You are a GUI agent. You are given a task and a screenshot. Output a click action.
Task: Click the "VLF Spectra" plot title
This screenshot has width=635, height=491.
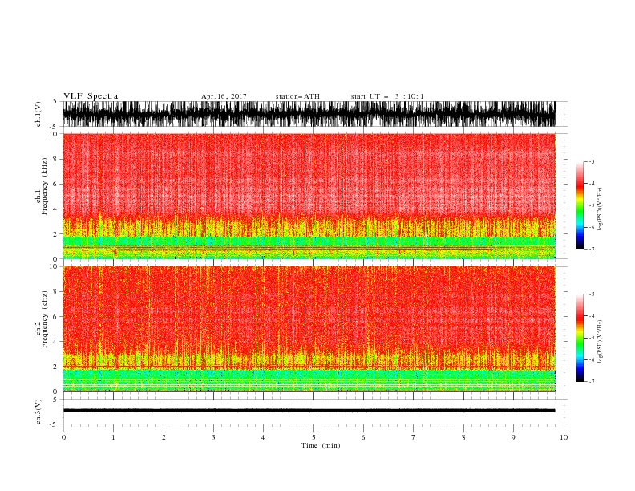click(x=91, y=96)
